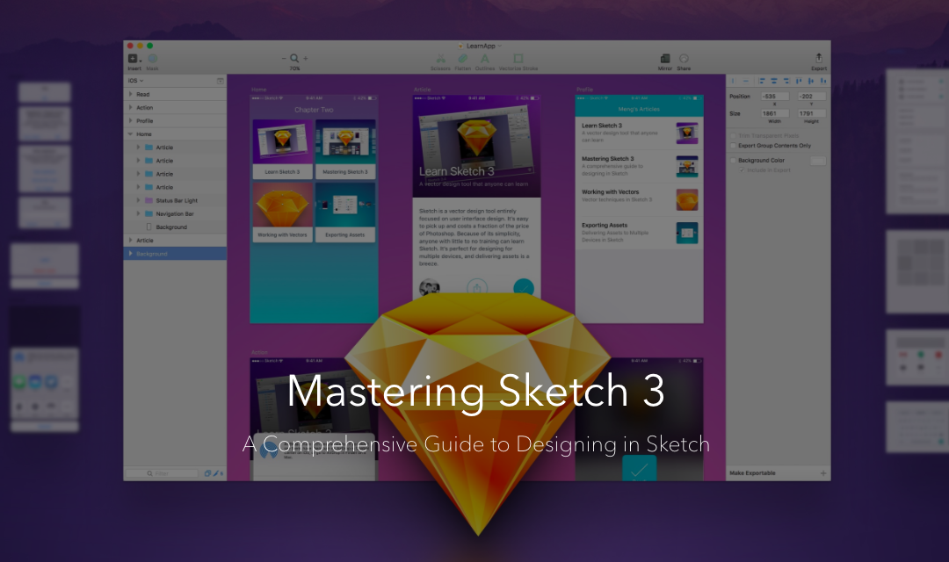Click the slice knife icon below layer list
The image size is (949, 562).
[216, 473]
